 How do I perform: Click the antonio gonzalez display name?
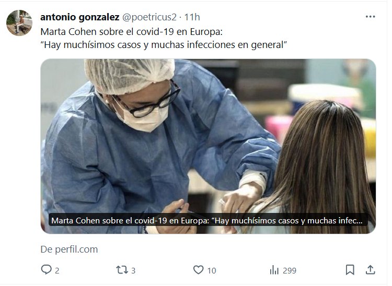[x=80, y=17]
